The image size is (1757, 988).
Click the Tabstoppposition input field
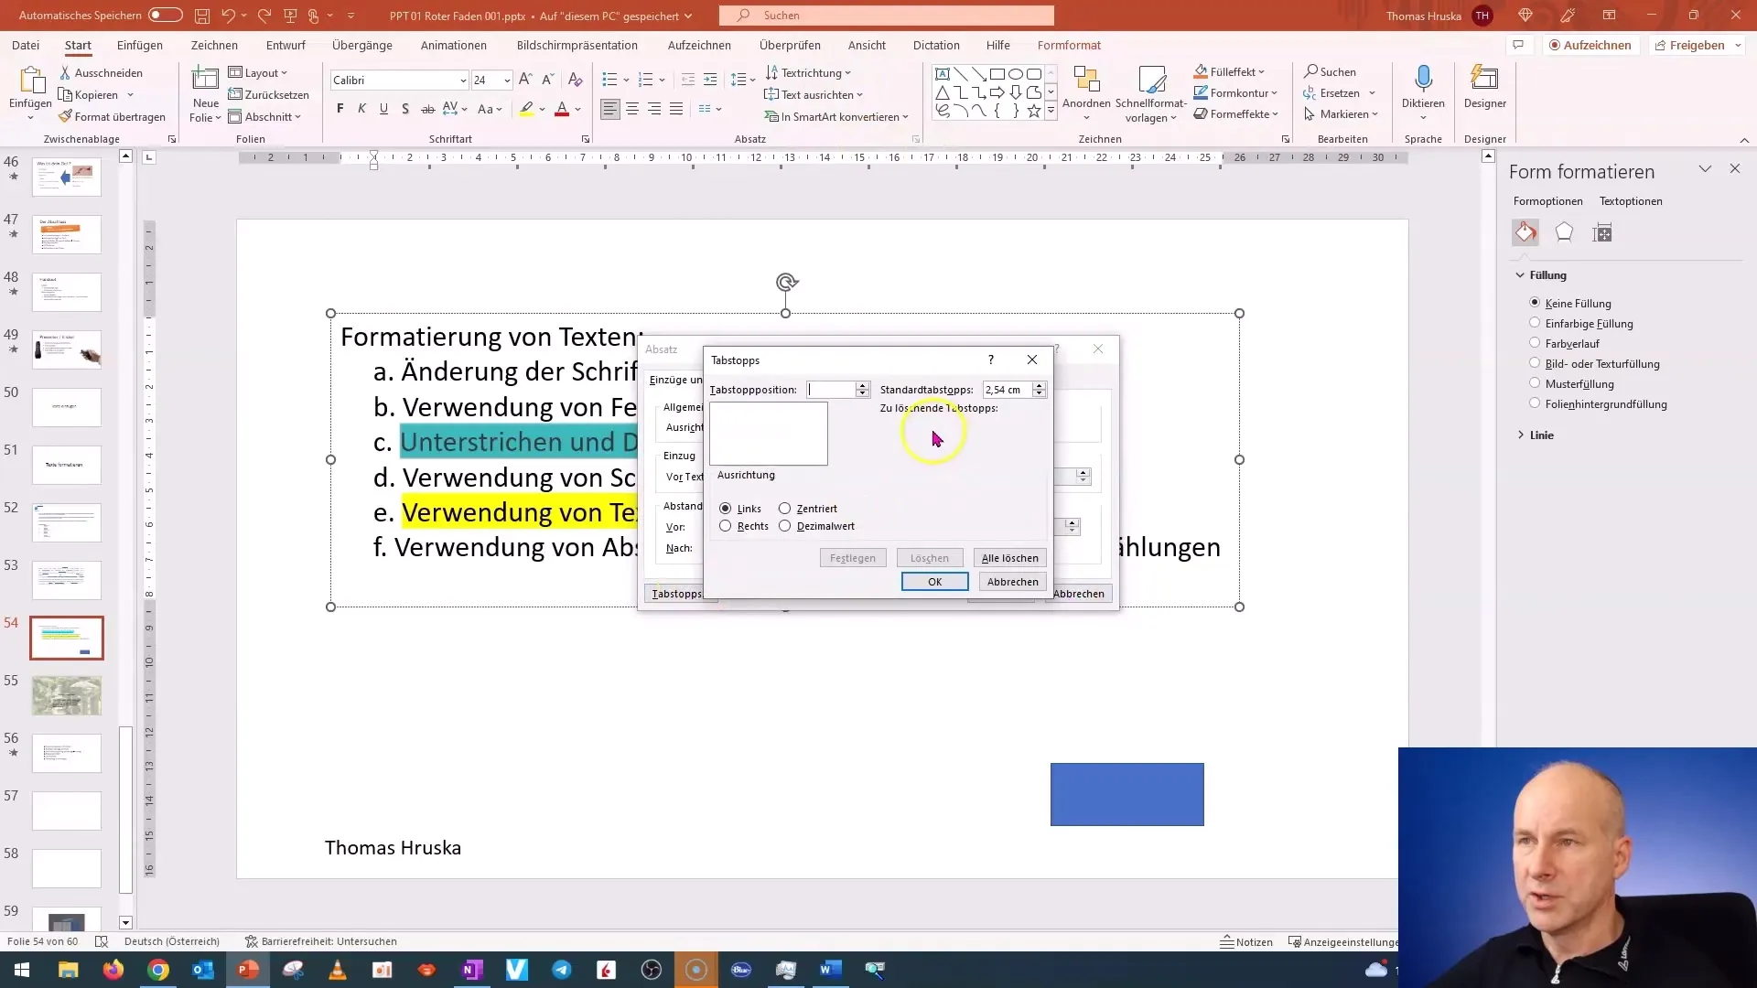831,390
